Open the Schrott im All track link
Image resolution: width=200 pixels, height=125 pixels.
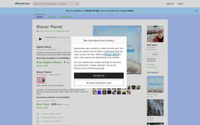[49, 121]
